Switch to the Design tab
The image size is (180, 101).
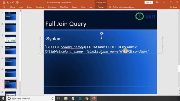[x=29, y=7]
